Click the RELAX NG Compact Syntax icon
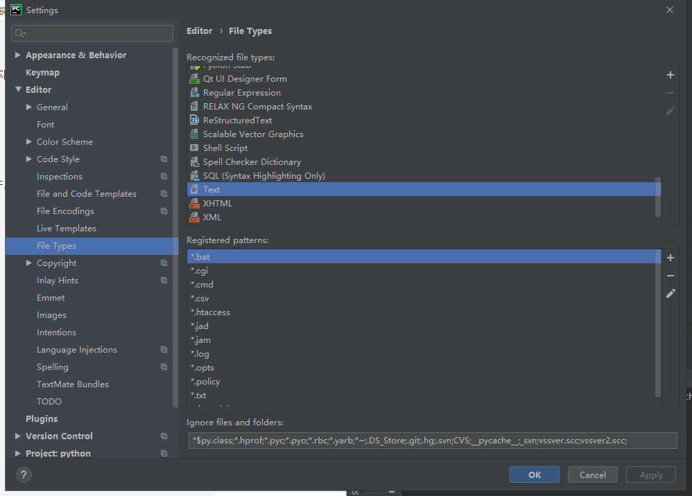 tap(194, 106)
